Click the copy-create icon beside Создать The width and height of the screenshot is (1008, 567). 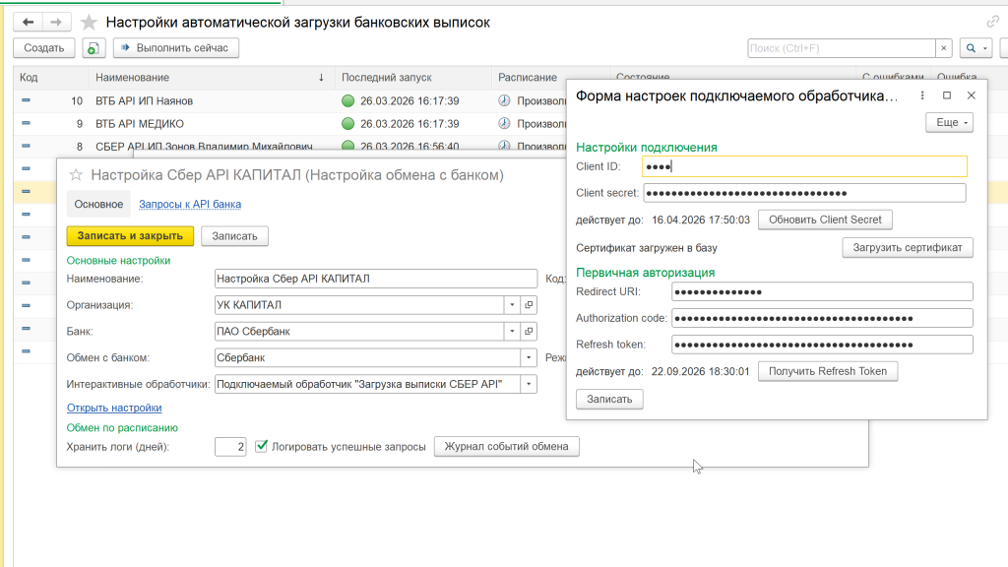click(x=94, y=48)
